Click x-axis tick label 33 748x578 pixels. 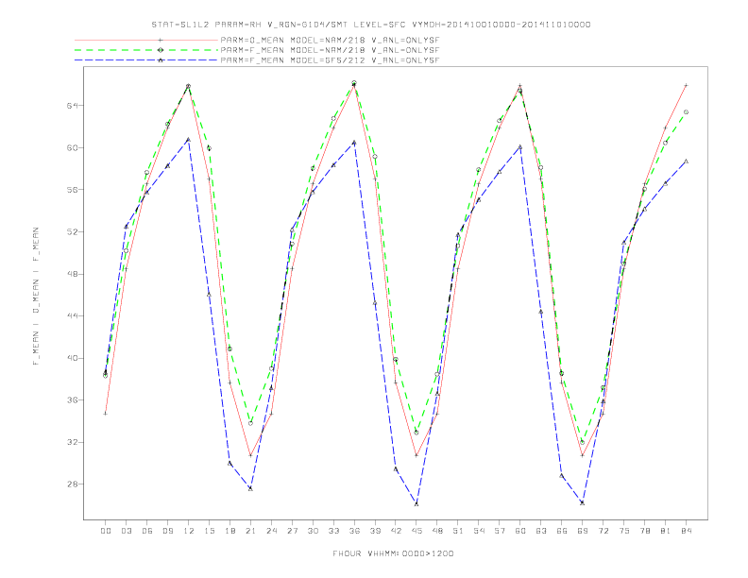(333, 531)
